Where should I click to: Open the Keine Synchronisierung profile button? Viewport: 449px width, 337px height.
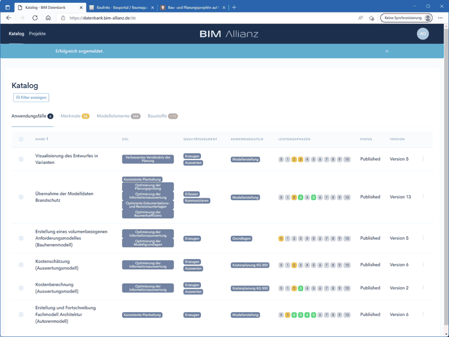(x=406, y=18)
